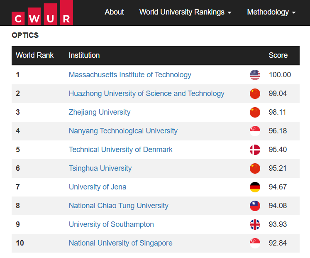Image resolution: width=310 pixels, height=258 pixels.
Task: Click the Germany flag beside University of Jena
Action: tap(255, 187)
